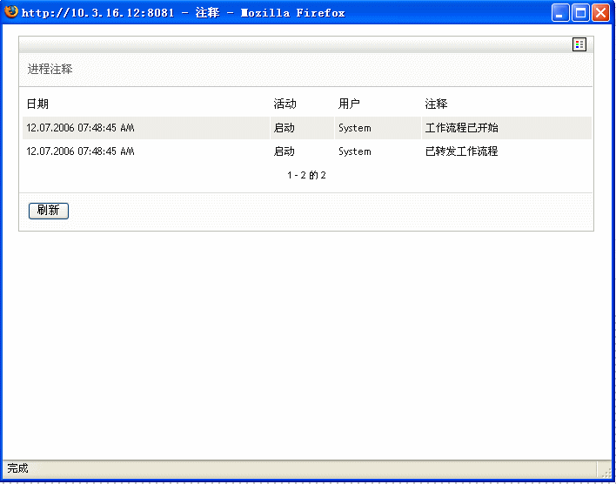The width and height of the screenshot is (616, 484).
Task: Click the 1 - 2 的 2 pagination text
Action: [x=306, y=175]
